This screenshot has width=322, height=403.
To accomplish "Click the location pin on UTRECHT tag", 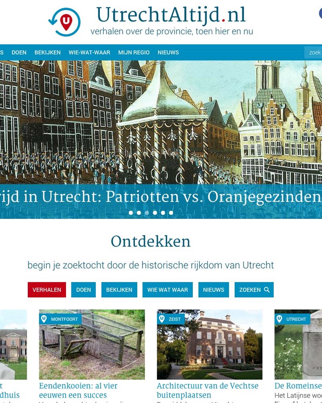I will [x=279, y=319].
